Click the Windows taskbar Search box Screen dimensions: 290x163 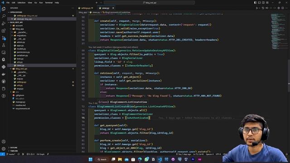click(102, 159)
